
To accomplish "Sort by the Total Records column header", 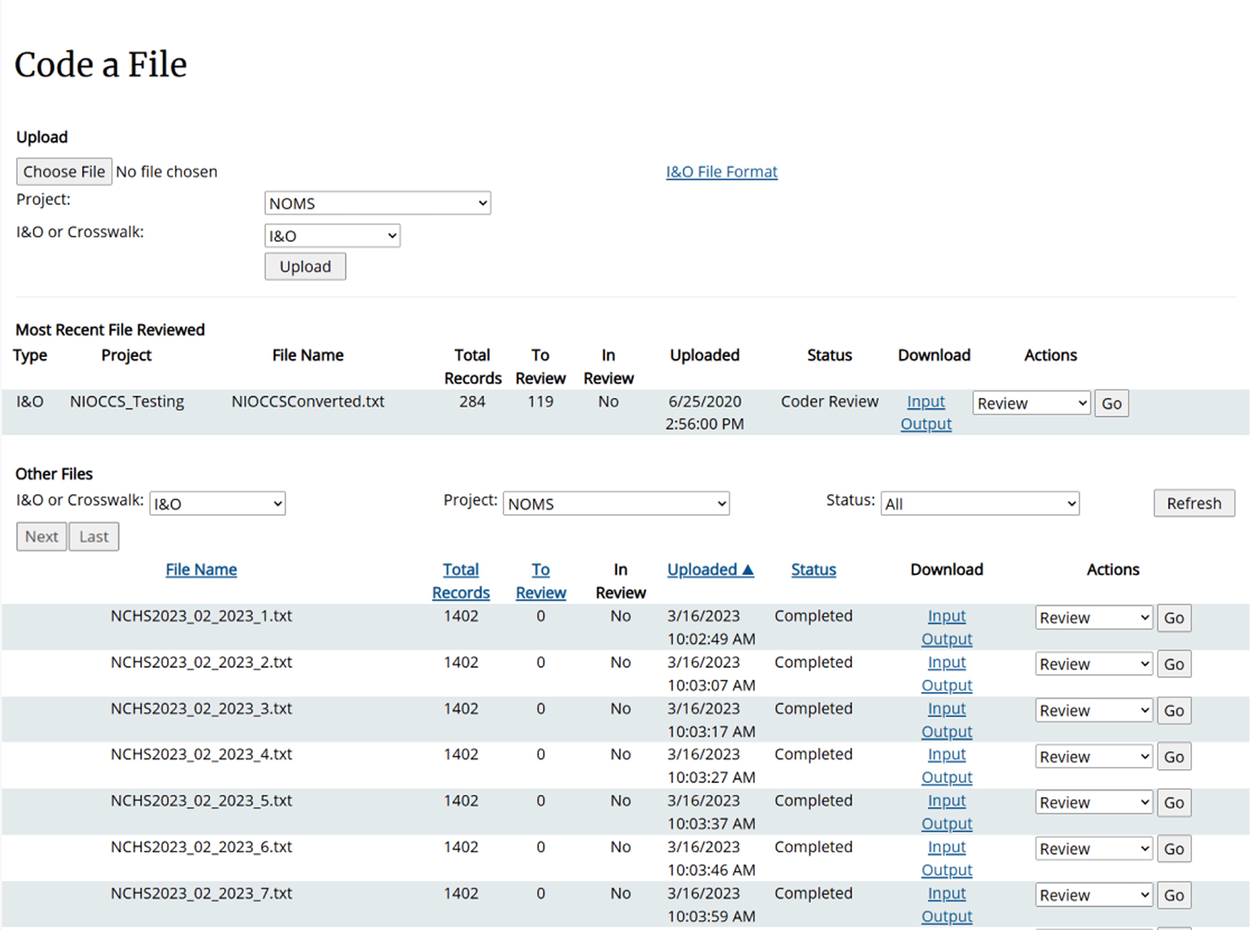I will point(461,581).
